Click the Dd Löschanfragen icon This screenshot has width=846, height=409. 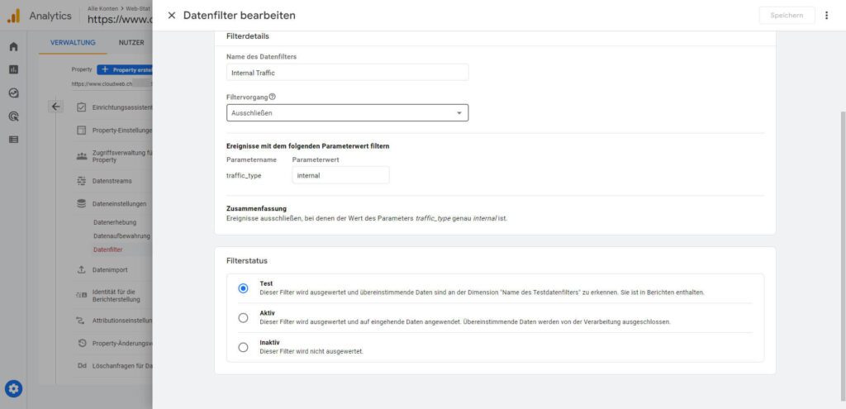pyautogui.click(x=82, y=366)
